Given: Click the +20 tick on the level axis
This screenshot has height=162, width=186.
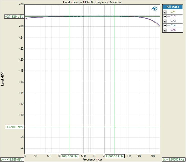Looking at the screenshot, I should coord(21,60).
